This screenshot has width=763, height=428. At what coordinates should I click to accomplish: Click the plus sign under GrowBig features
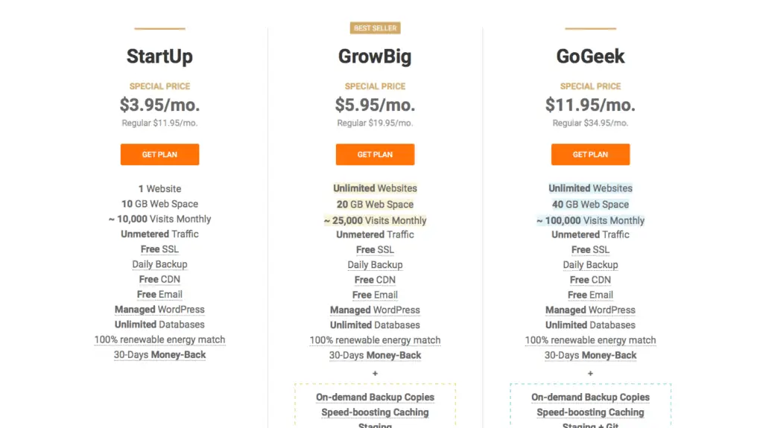(375, 374)
